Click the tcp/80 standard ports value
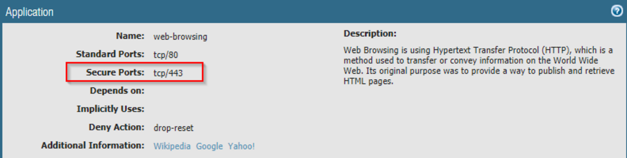 click(x=165, y=54)
